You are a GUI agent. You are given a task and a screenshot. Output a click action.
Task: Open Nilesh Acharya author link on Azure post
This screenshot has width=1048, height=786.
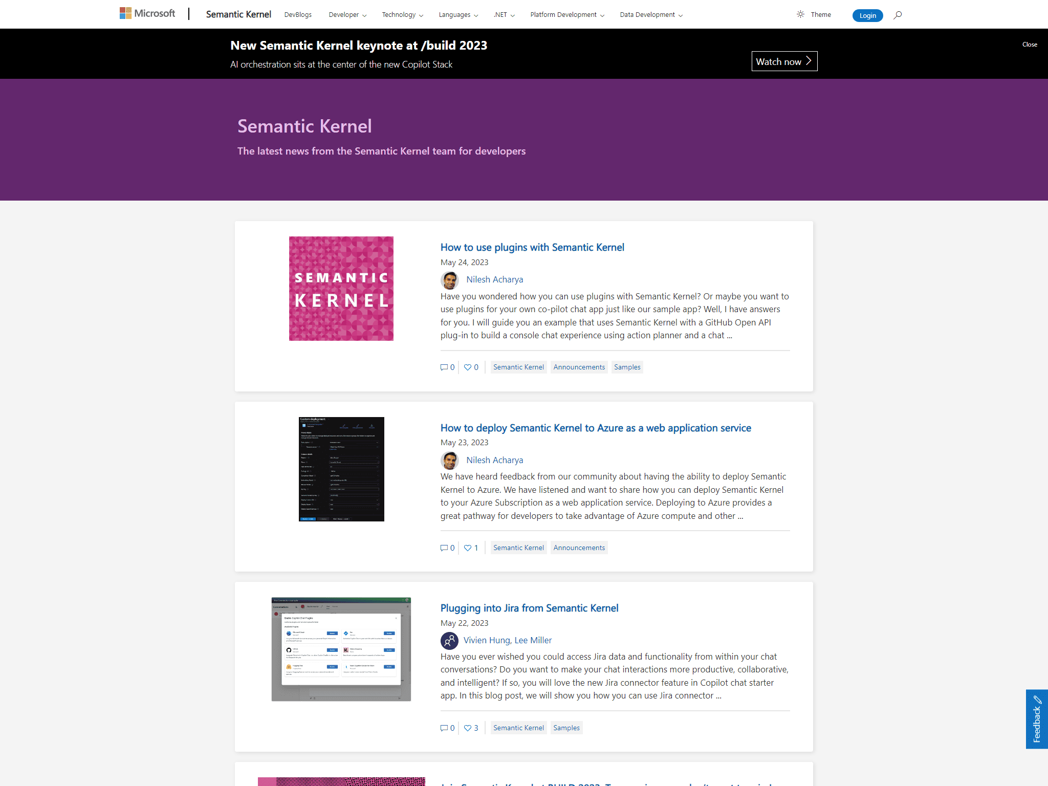coord(494,461)
